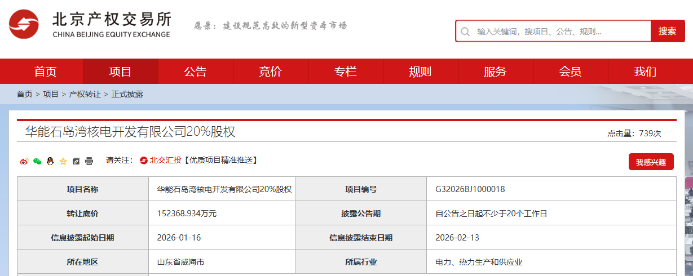Open the 公告 navigation menu

tap(195, 72)
